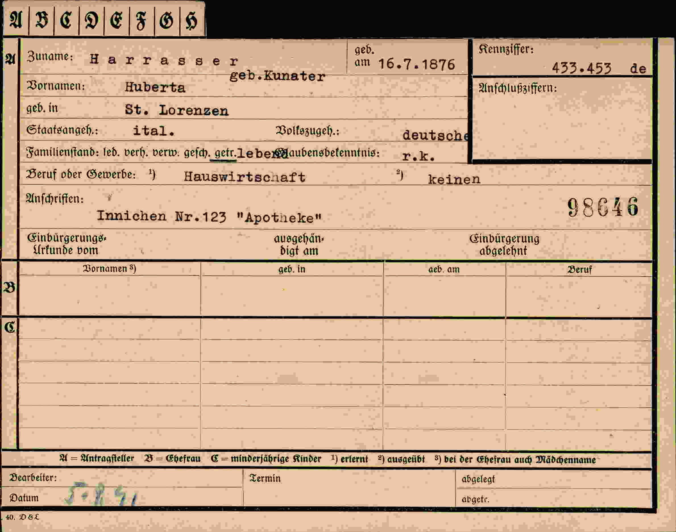Click the 'Zuname:' field label
The image size is (676, 532).
(50, 57)
